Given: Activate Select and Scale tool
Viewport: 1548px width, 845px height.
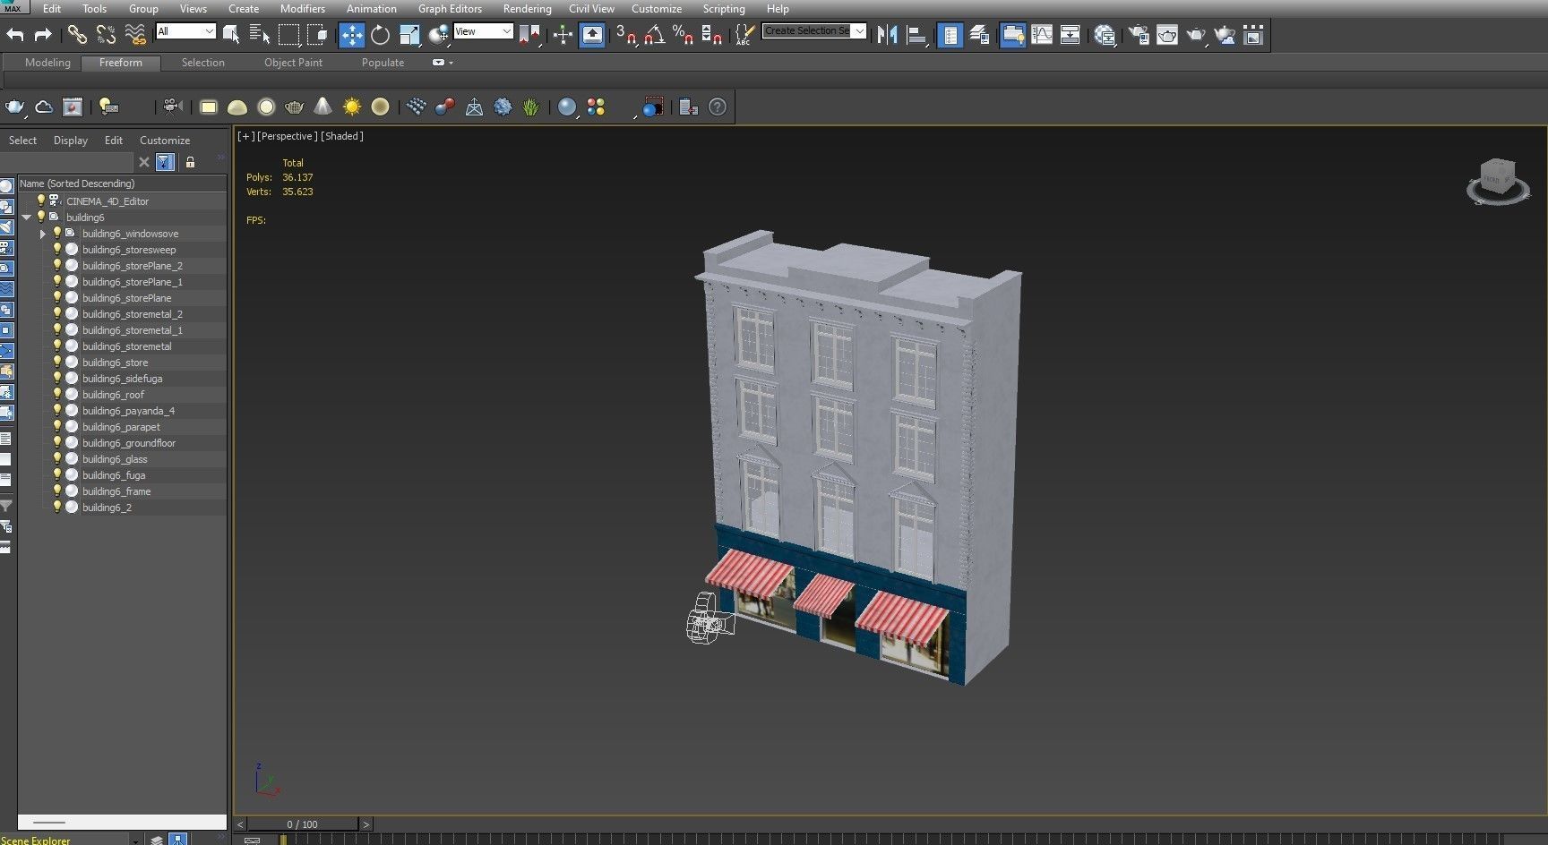Looking at the screenshot, I should pos(409,35).
